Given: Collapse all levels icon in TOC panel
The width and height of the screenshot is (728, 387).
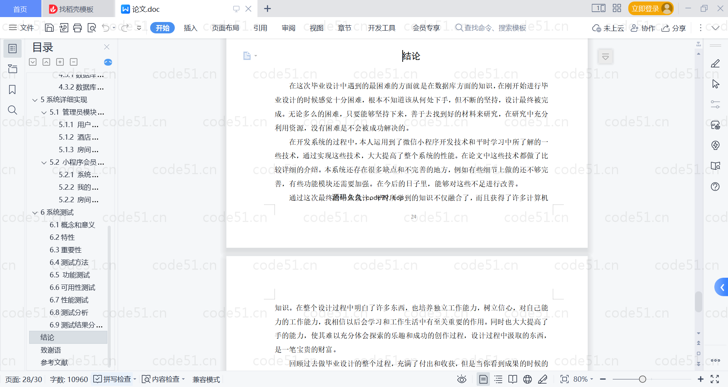Looking at the screenshot, I should [74, 62].
